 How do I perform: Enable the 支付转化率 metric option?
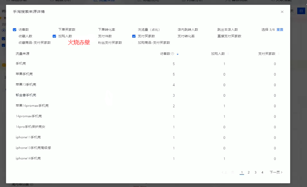186,36
